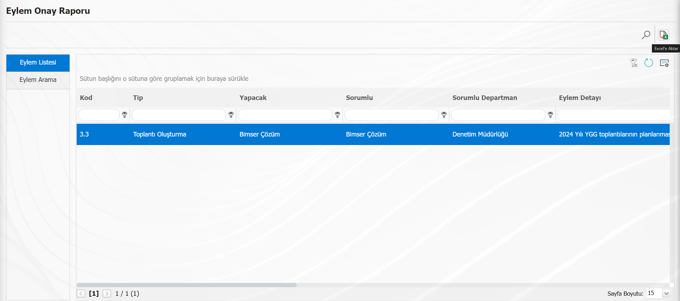Click the magnifier search icon
The image size is (680, 301).
click(x=646, y=35)
